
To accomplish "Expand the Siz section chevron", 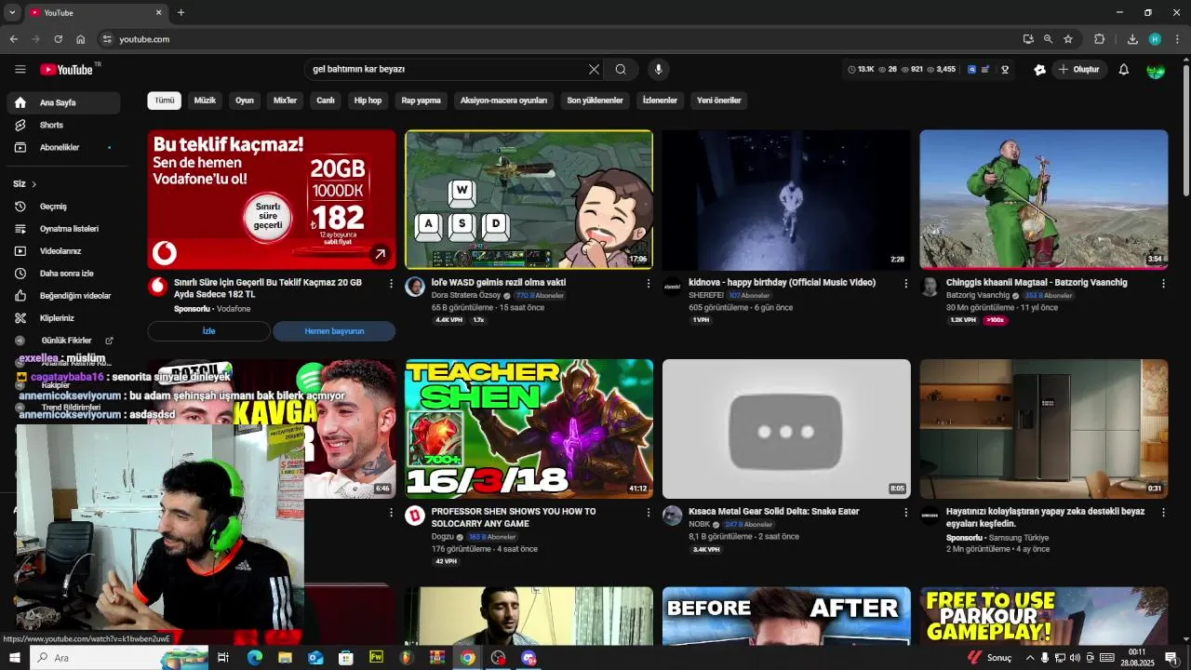I will 34,184.
